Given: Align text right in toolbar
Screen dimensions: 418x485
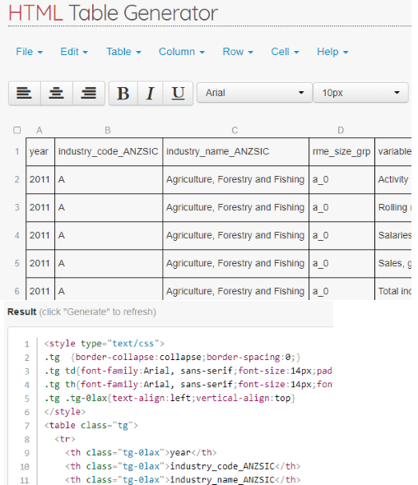Looking at the screenshot, I should [x=89, y=93].
